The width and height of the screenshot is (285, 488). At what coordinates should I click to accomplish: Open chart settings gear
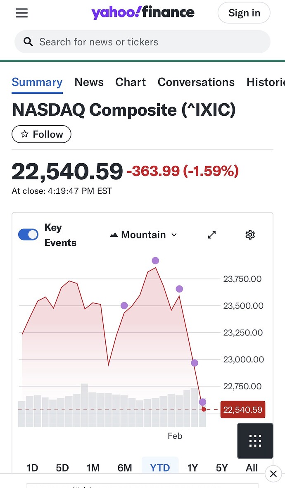pos(250,235)
